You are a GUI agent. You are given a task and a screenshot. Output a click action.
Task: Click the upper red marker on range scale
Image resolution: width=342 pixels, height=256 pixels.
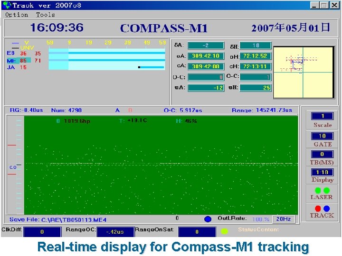(x=12, y=145)
